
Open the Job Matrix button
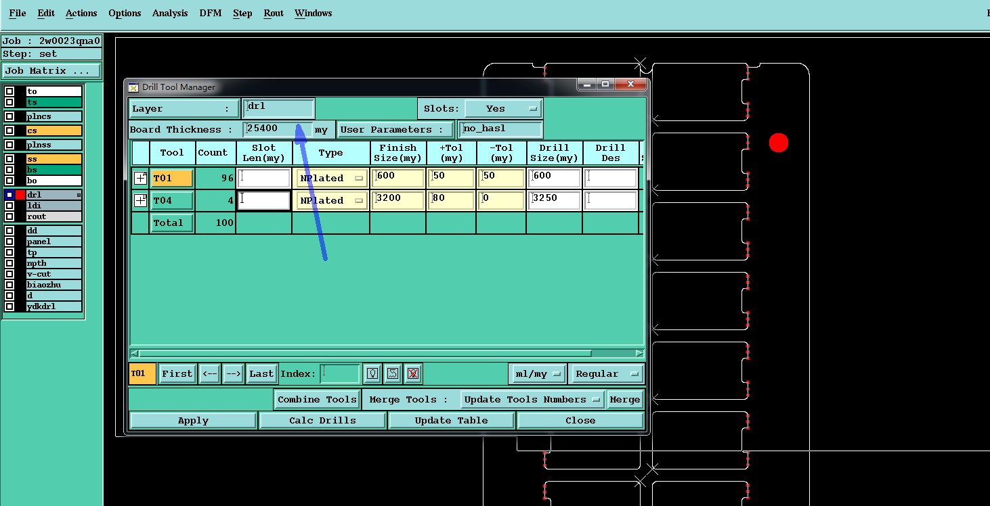[x=51, y=70]
